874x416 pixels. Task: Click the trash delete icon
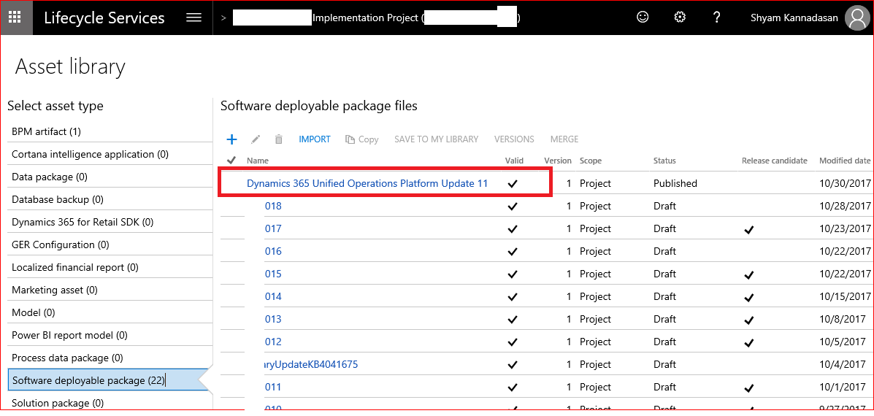[279, 139]
